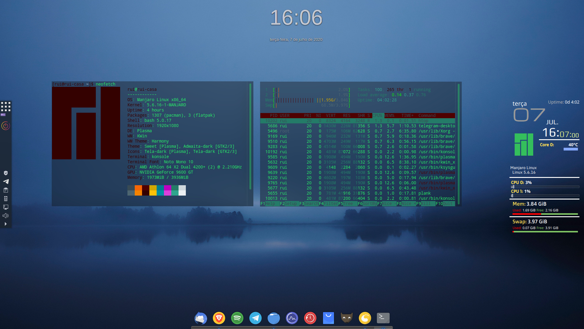Open Thunderbird mail from the dock
584x329 pixels.
point(201,318)
